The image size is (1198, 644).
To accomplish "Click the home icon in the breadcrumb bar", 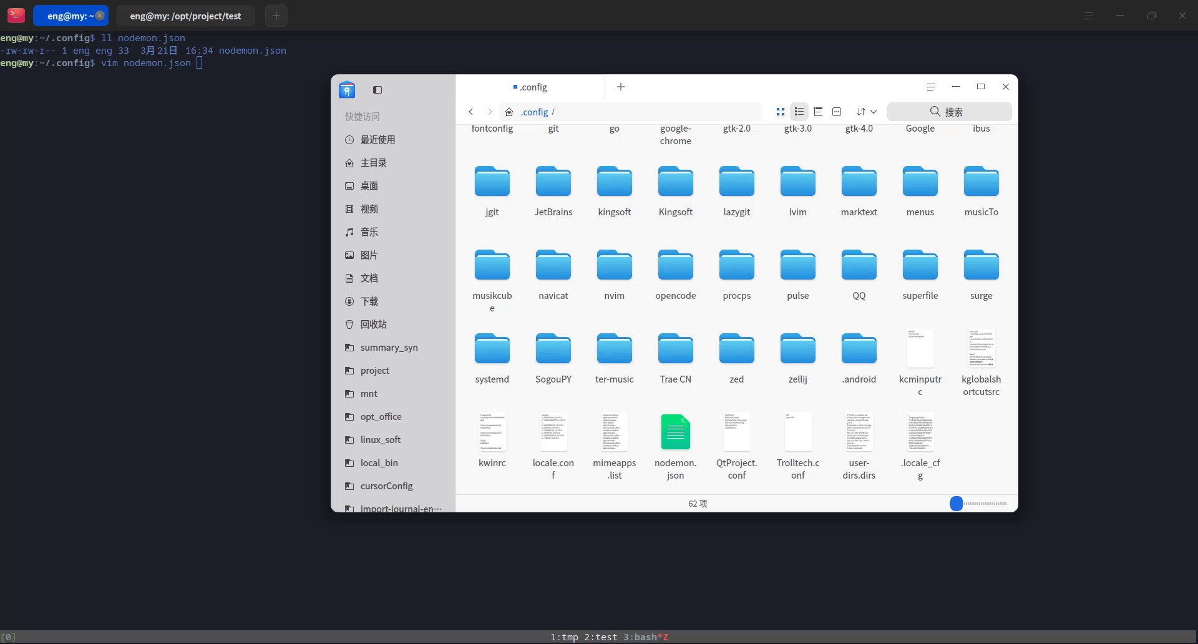I will 509,112.
